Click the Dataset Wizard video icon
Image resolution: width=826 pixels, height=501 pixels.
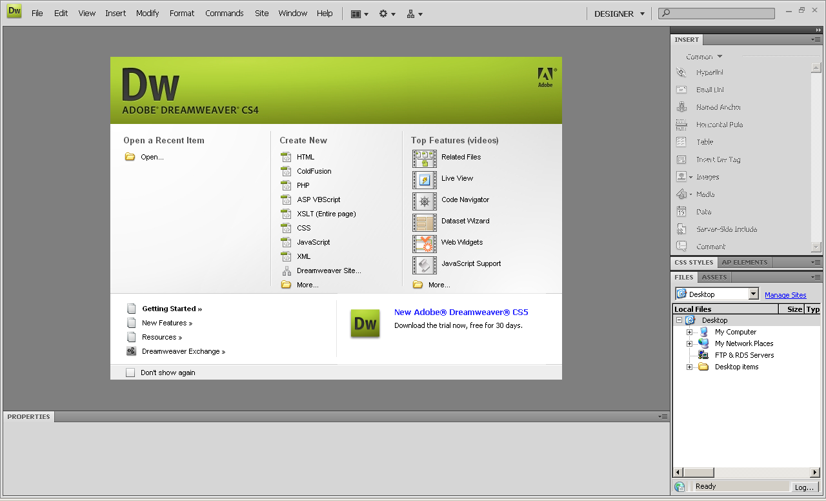[x=425, y=222]
